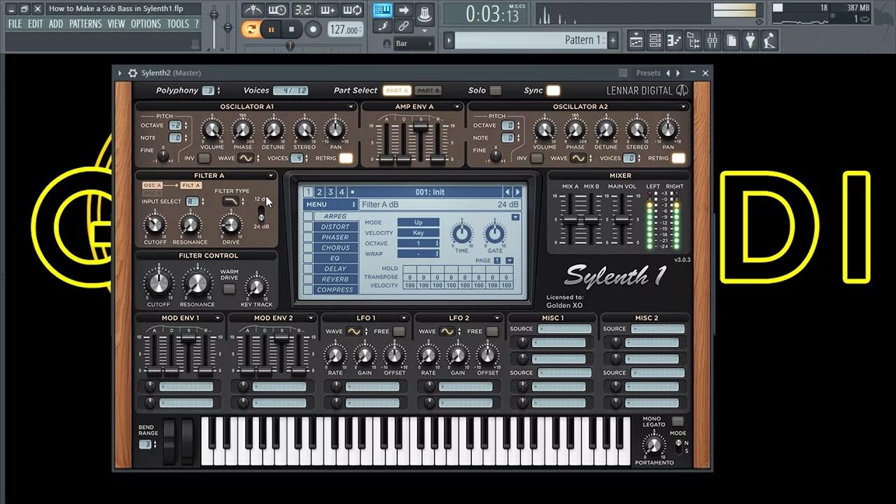Click the Oscillator A1 waveform selector
The width and height of the screenshot is (896, 504).
[246, 158]
